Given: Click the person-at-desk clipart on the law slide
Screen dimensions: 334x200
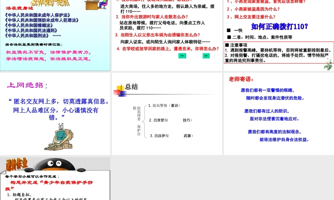Looking at the screenshot, I should tap(97, 5).
